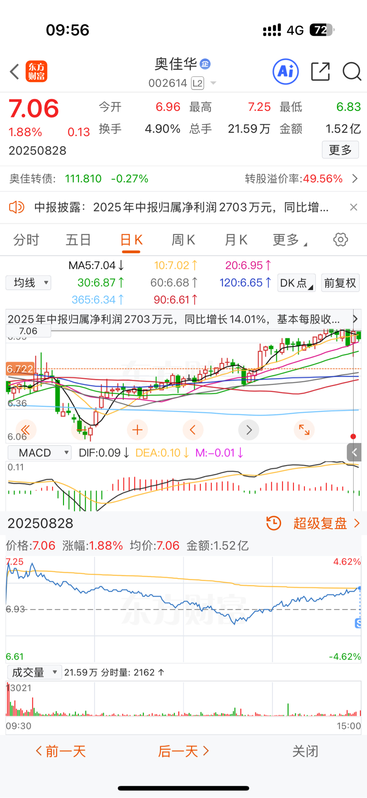
Task: Tap the 转股溢价率 49.56% value
Action: point(323,179)
